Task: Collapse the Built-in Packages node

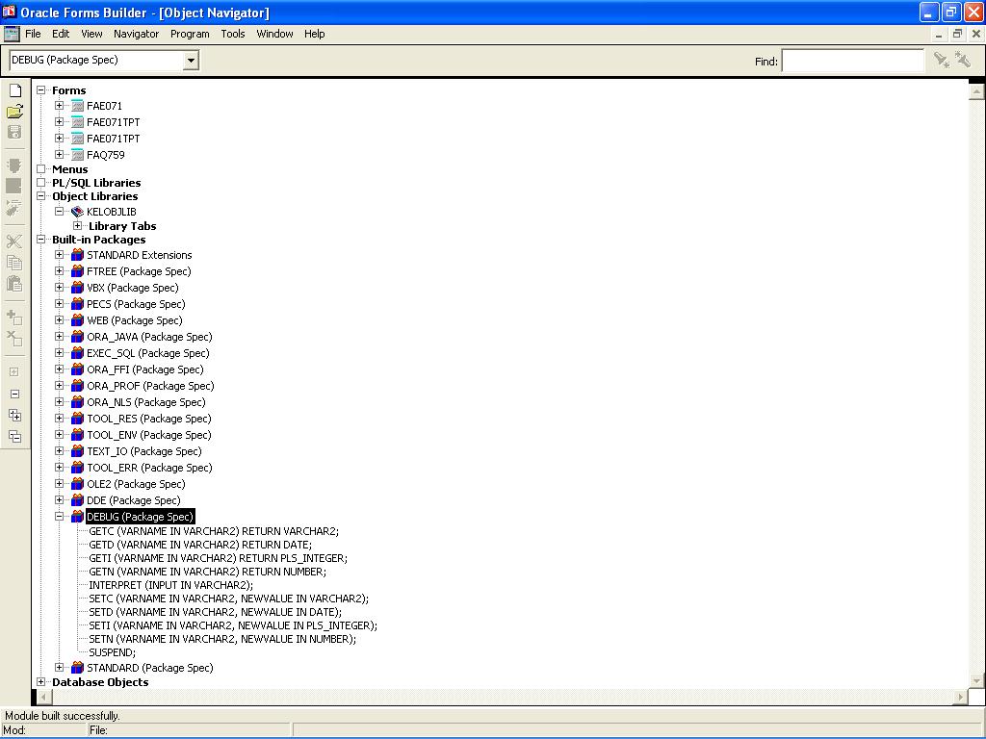Action: pyautogui.click(x=41, y=240)
